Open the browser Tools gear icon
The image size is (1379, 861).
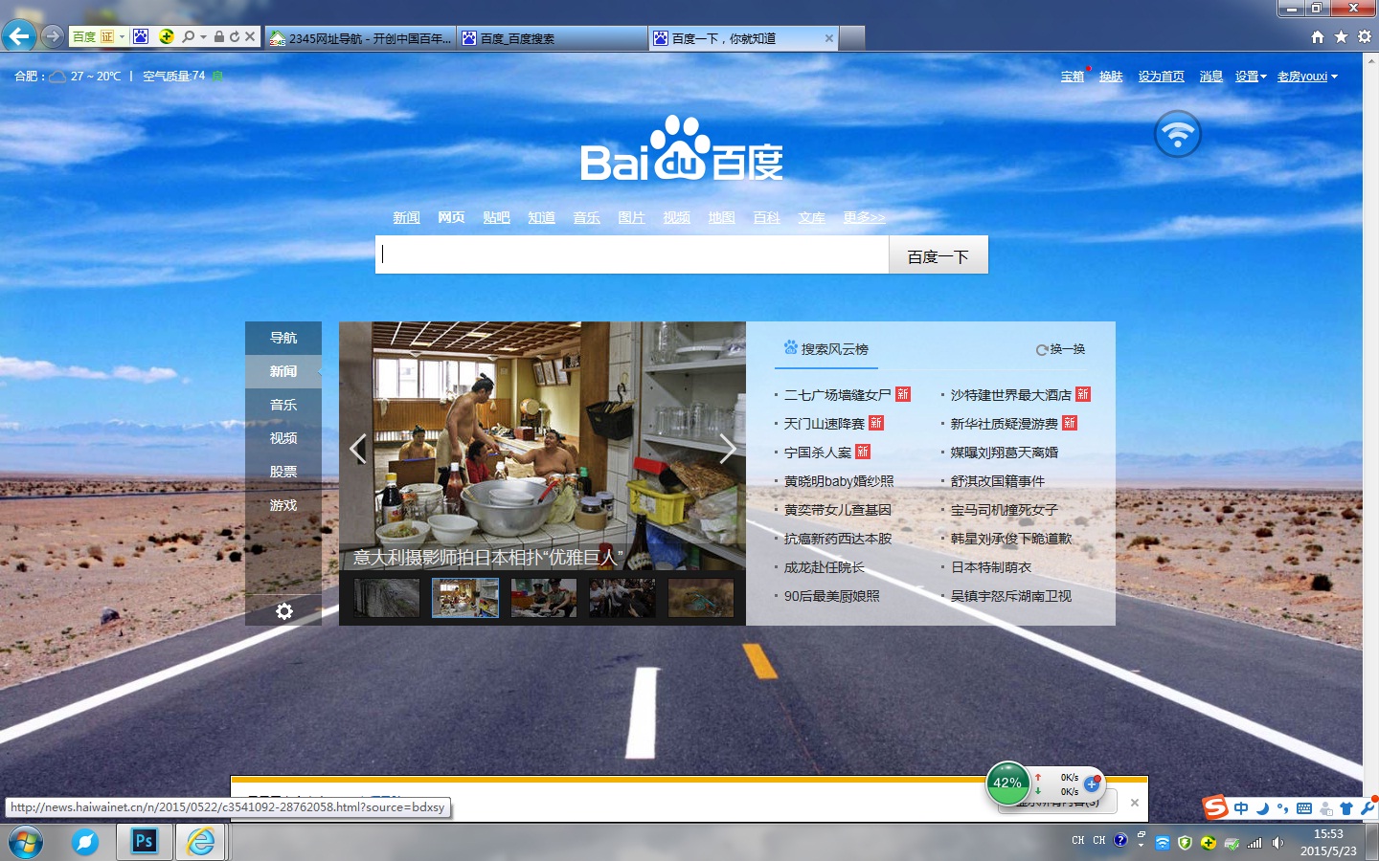coord(1365,36)
